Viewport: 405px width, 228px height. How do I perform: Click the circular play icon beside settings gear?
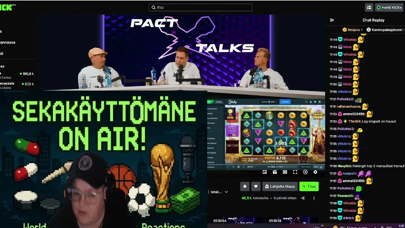[x=305, y=172]
